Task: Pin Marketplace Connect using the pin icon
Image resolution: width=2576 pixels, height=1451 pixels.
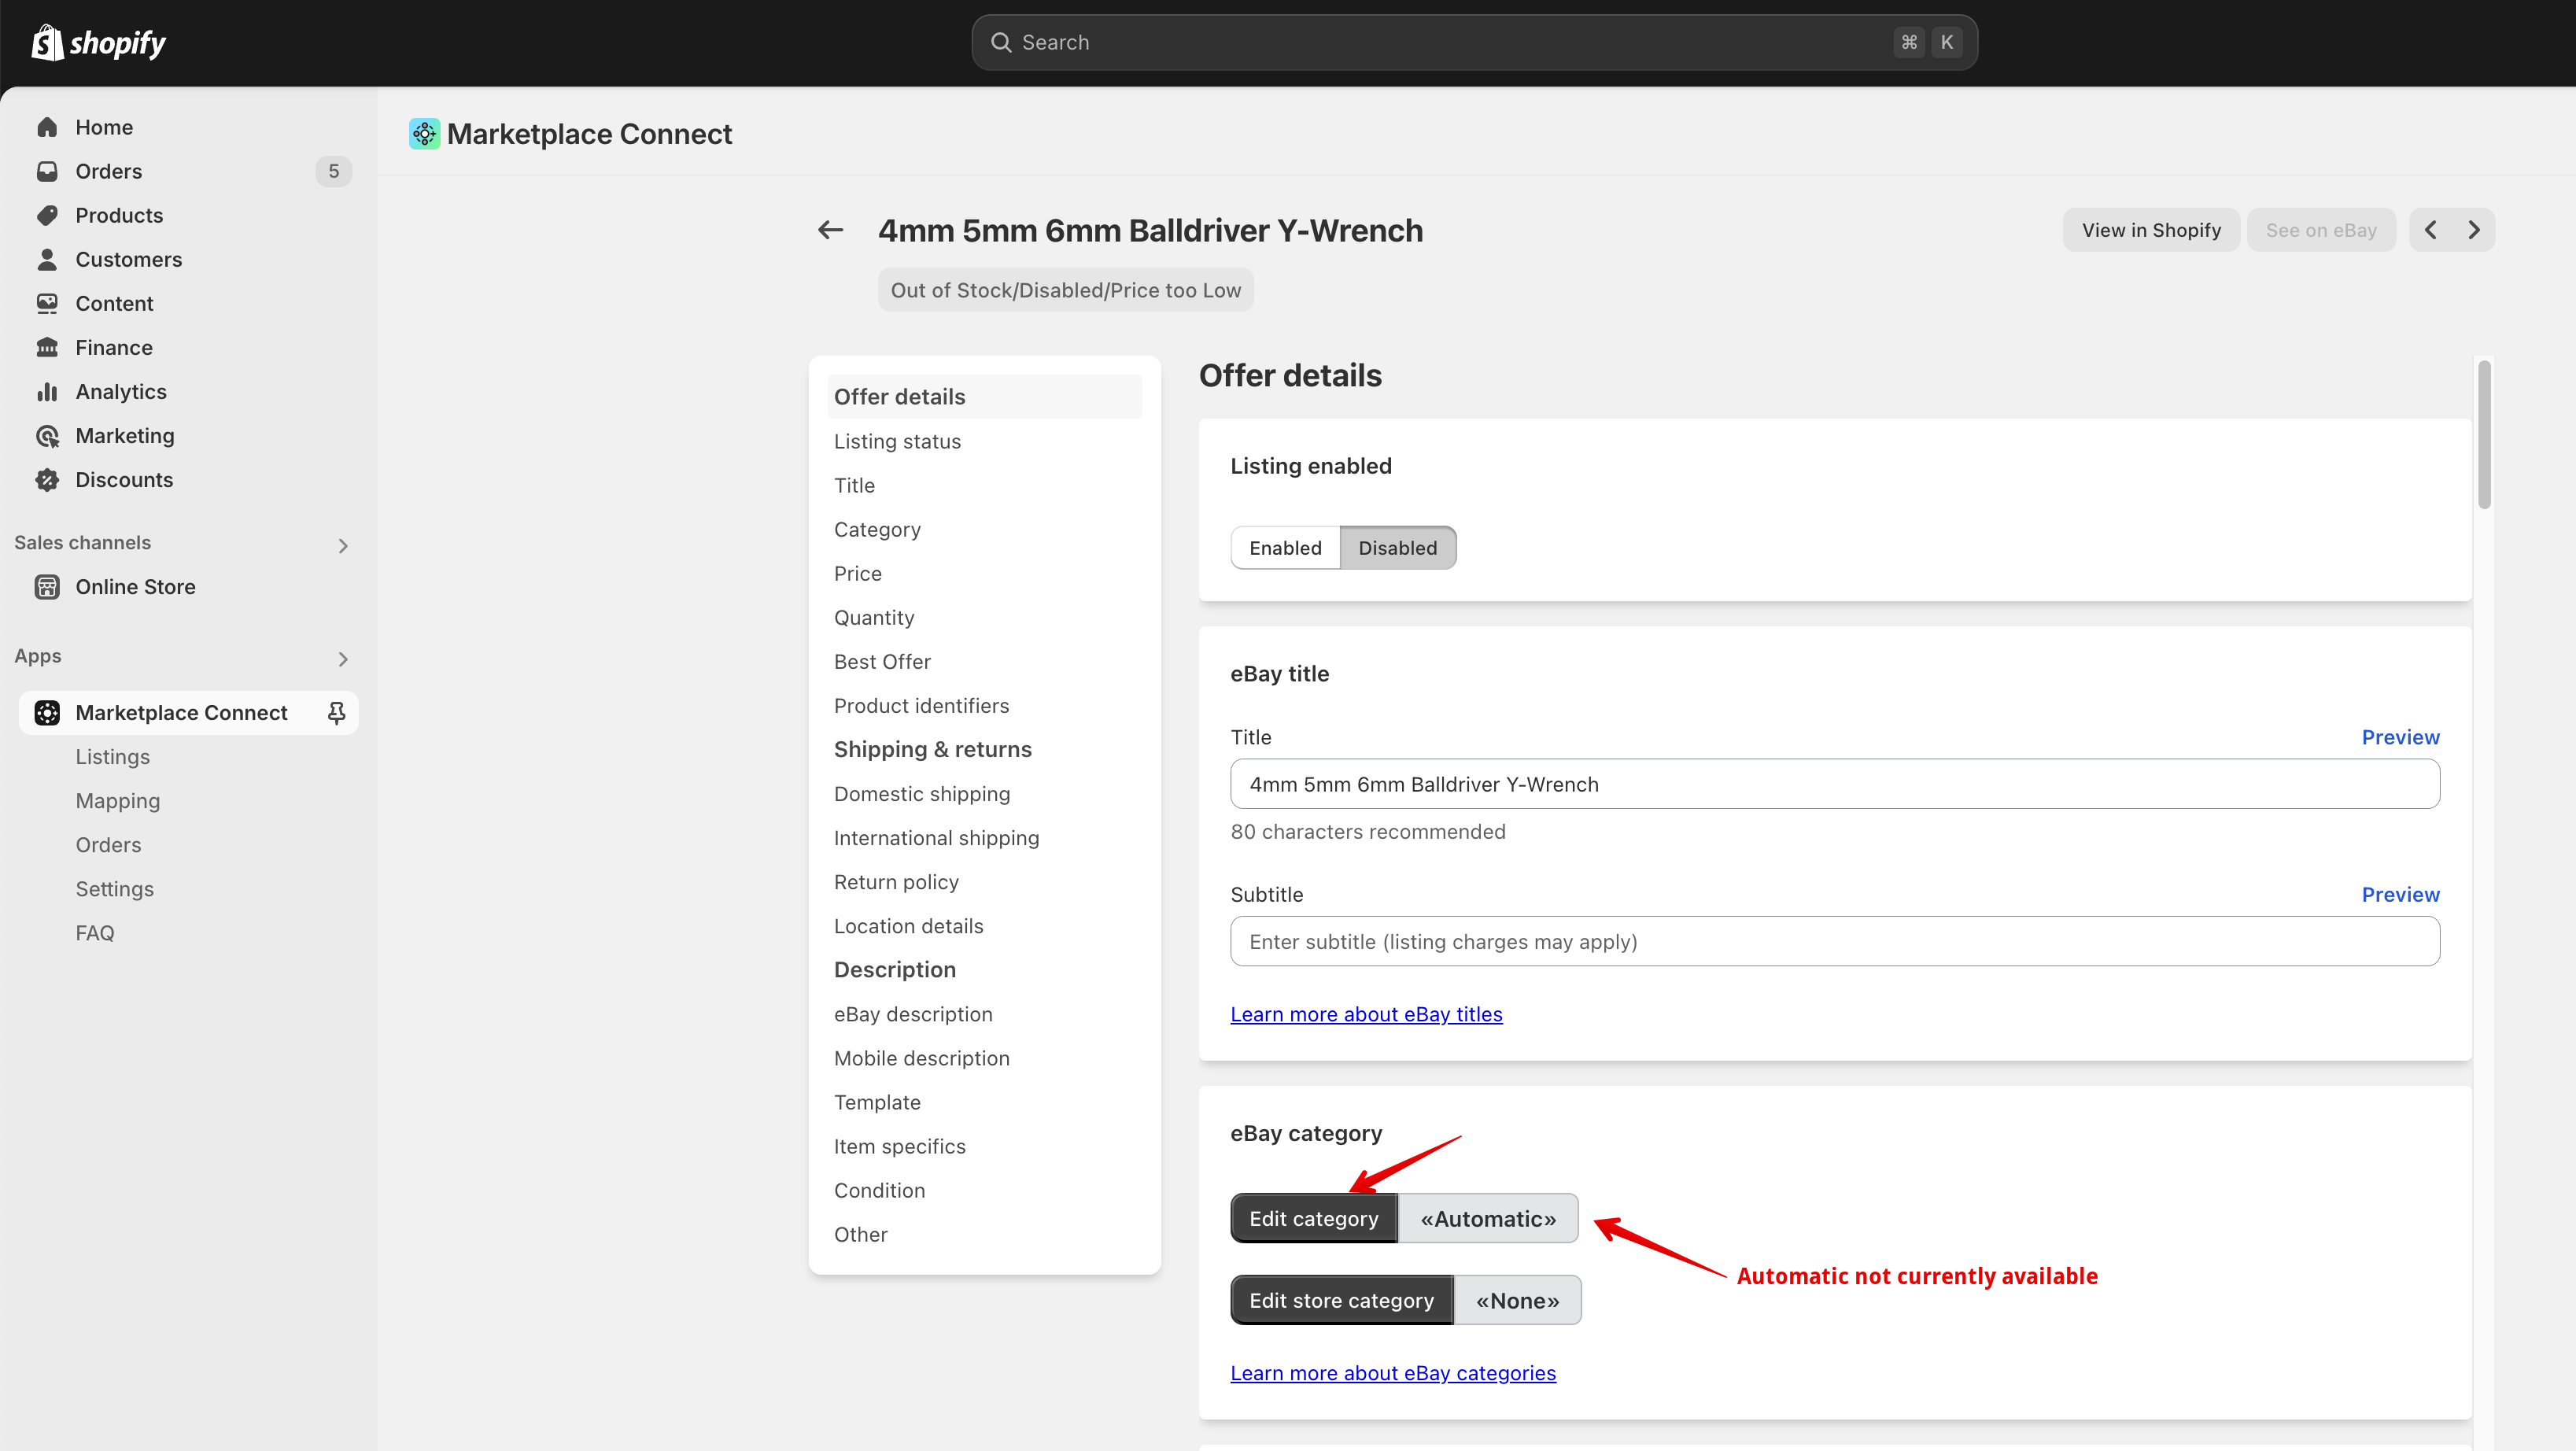Action: pyautogui.click(x=336, y=712)
